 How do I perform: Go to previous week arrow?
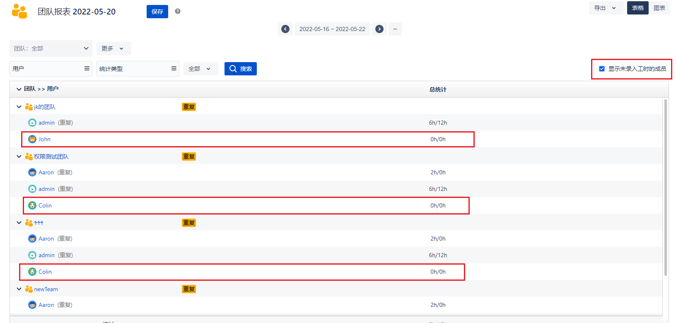tap(285, 29)
